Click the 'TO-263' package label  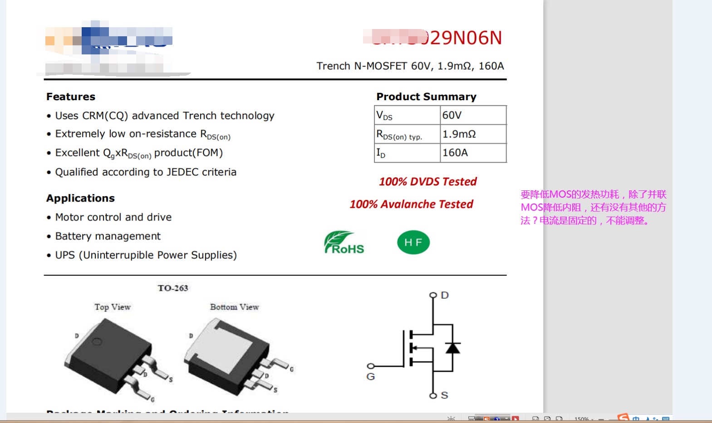coord(173,288)
